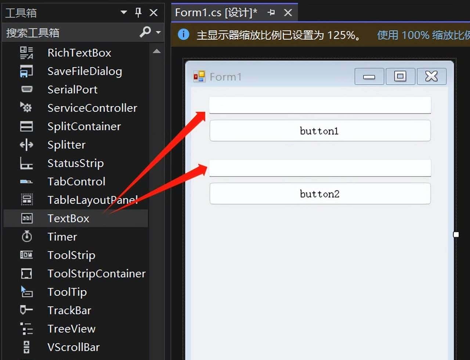This screenshot has height=360, width=470.
Task: Click the ToolTip label
Action: point(67,292)
